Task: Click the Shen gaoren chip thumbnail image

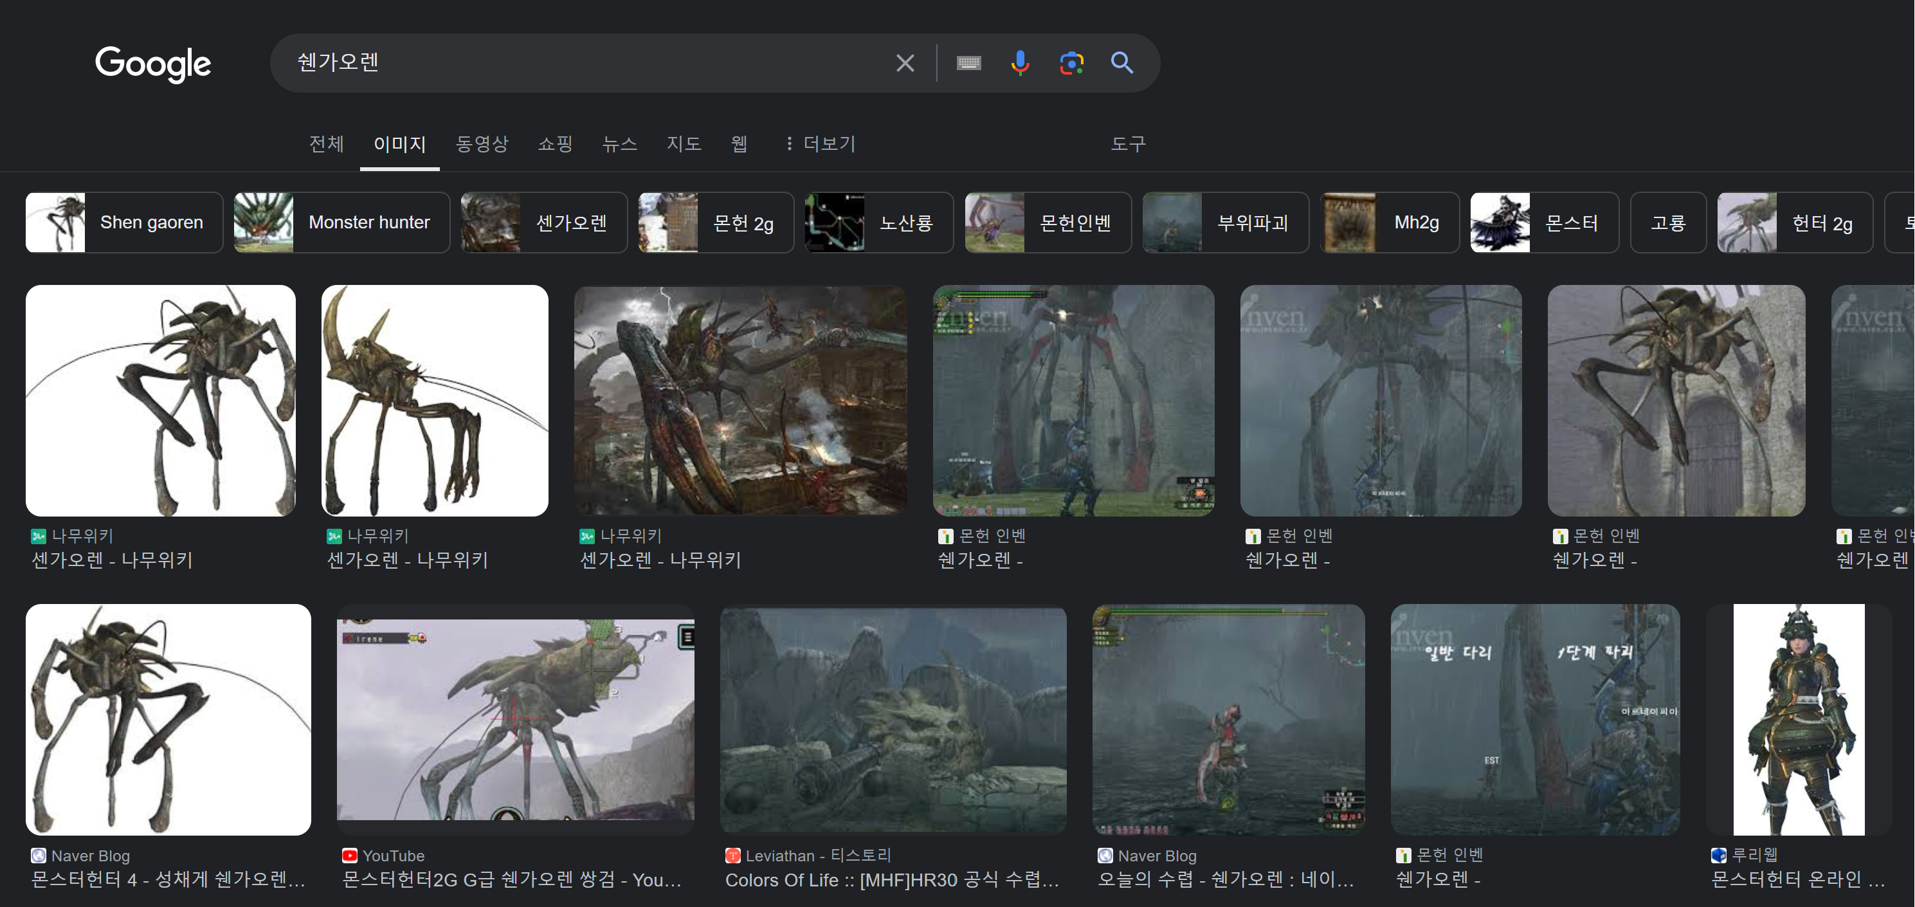Action: pyautogui.click(x=56, y=223)
